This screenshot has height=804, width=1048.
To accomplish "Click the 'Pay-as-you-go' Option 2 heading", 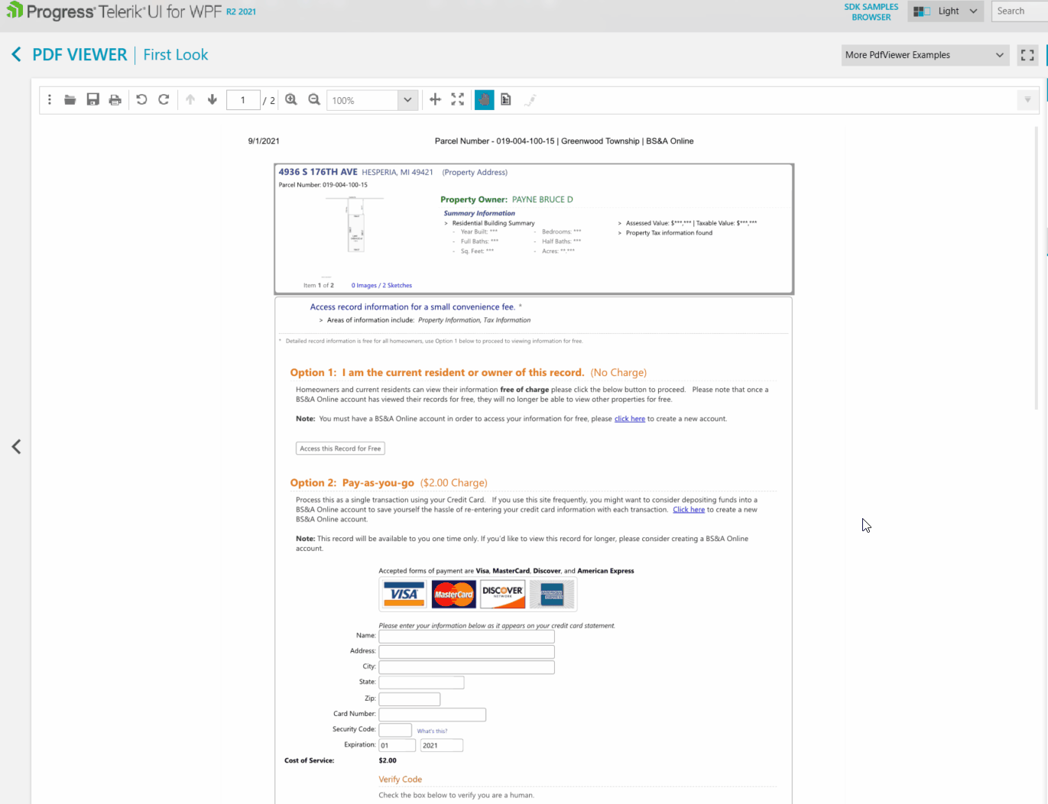I will (x=378, y=483).
